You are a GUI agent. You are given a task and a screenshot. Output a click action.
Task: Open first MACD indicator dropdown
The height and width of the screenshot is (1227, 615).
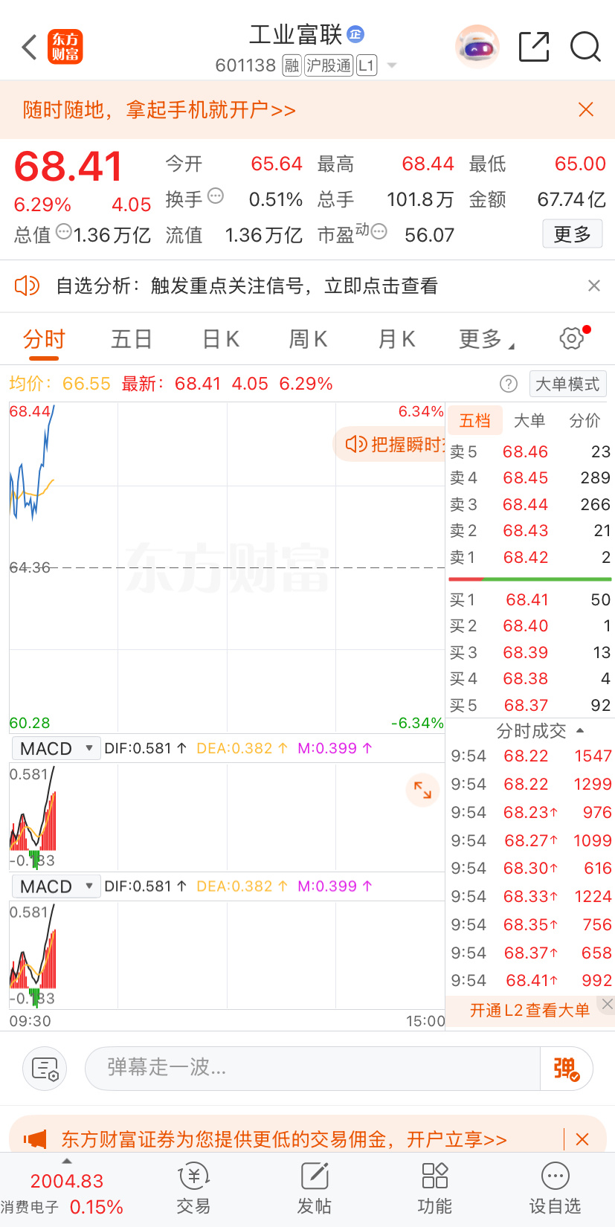(x=57, y=748)
